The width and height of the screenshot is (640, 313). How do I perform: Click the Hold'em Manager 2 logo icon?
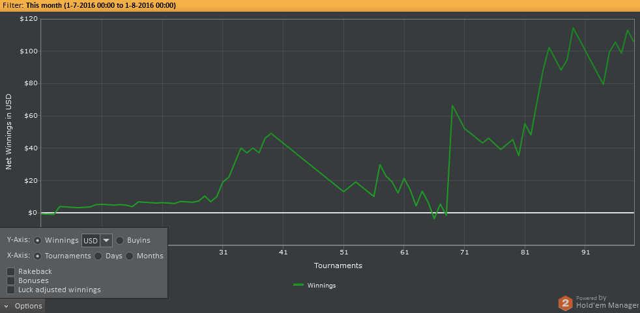pos(566,303)
